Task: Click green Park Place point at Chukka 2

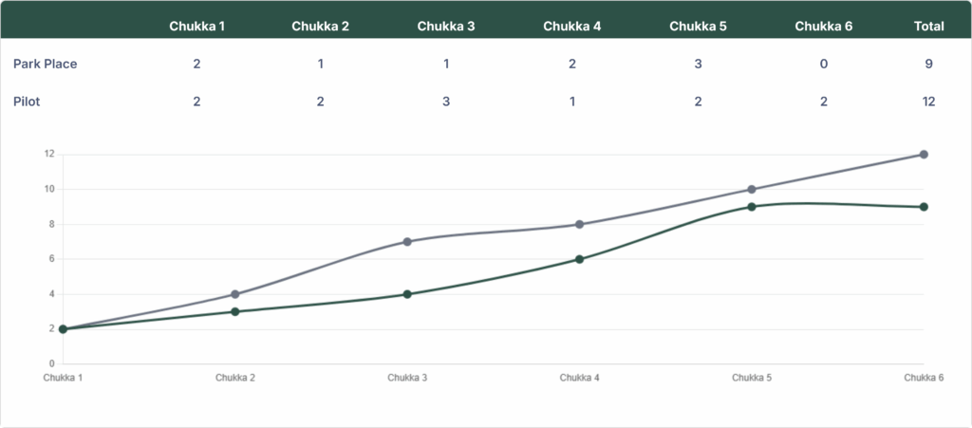Action: coord(234,311)
